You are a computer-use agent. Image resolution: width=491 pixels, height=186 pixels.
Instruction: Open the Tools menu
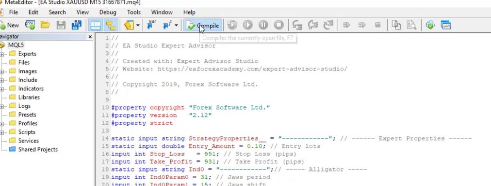point(134,12)
